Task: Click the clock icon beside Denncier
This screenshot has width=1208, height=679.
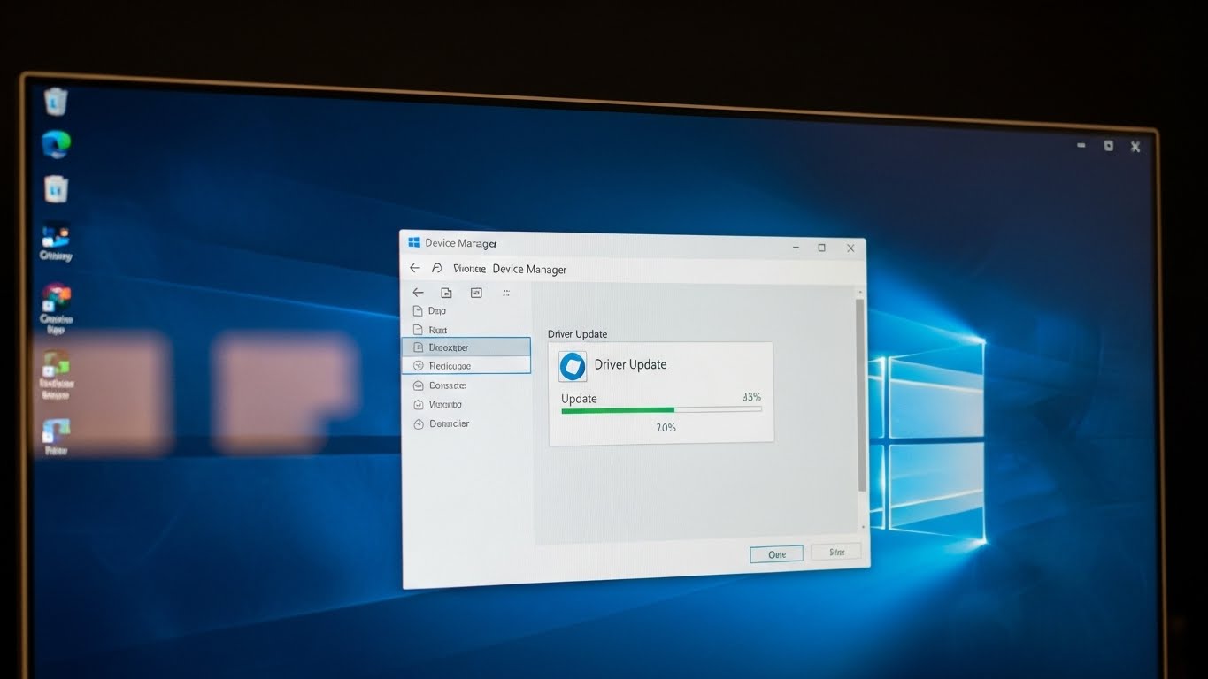Action: pos(419,424)
